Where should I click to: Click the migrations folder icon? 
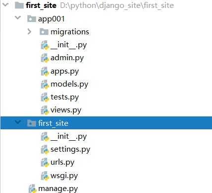[x=44, y=31]
